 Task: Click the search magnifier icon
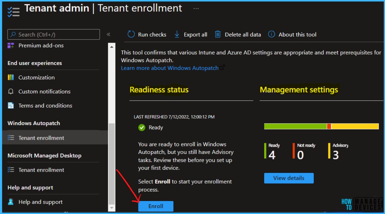(13, 34)
